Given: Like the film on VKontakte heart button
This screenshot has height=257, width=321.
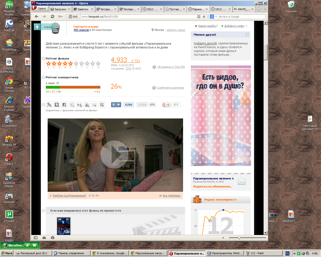Looking at the screenshot, I should tap(116, 105).
